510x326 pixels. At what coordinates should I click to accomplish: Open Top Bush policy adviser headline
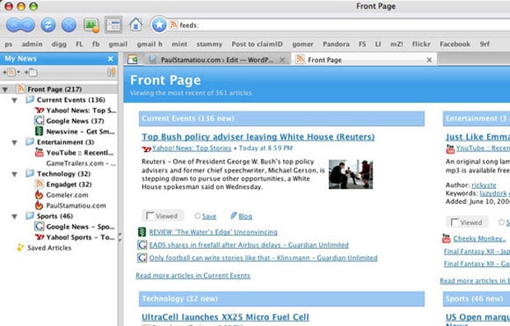pos(258,136)
